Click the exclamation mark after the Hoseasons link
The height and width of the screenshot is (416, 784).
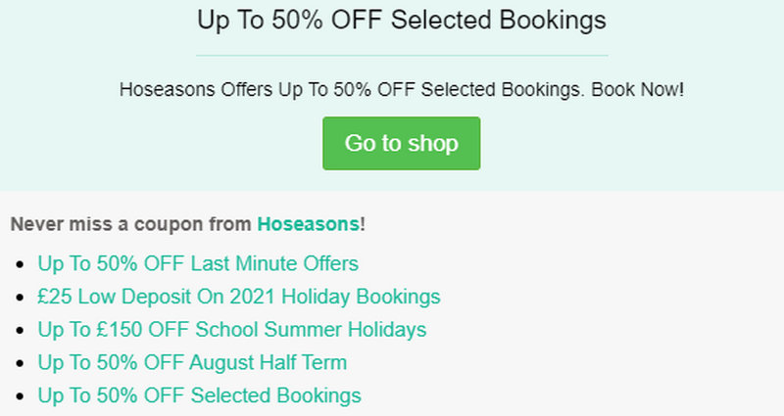point(363,224)
